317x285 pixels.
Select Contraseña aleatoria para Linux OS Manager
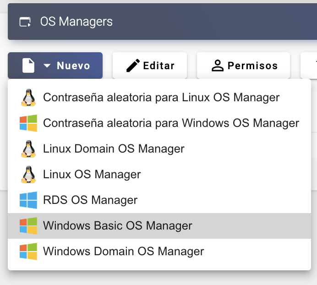tap(161, 98)
